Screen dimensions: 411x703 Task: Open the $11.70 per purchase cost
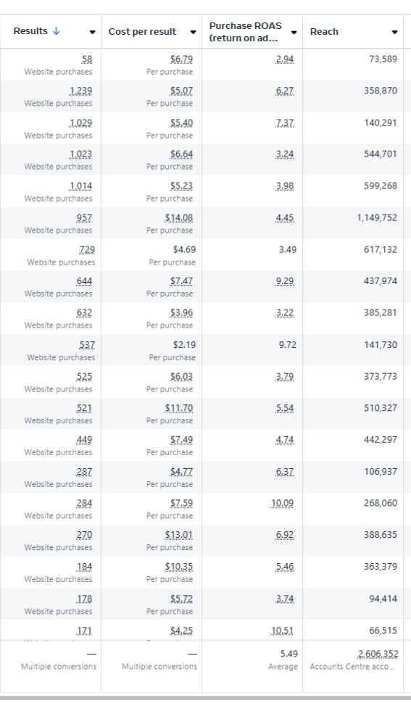point(179,408)
